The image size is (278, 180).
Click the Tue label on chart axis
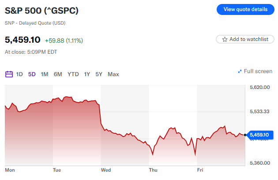click(x=57, y=169)
